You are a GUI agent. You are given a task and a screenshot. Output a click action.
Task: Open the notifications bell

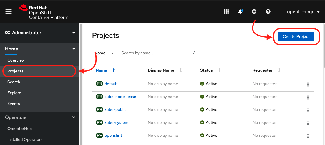[240, 11]
